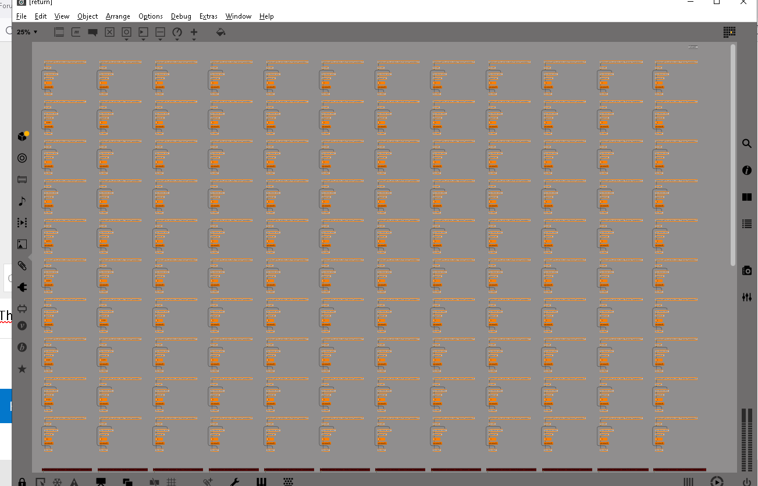Turn on audio with the power button
This screenshot has width=758, height=486.
(x=747, y=482)
